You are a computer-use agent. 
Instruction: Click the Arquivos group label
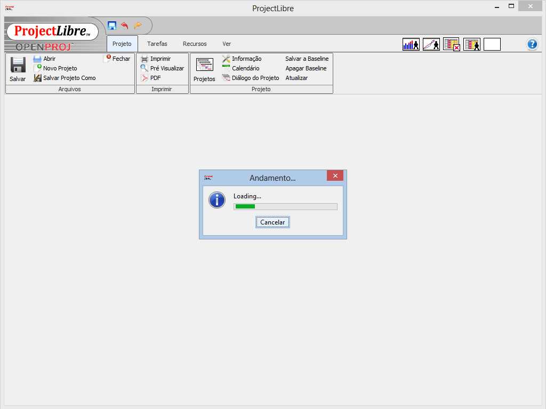[x=70, y=89]
